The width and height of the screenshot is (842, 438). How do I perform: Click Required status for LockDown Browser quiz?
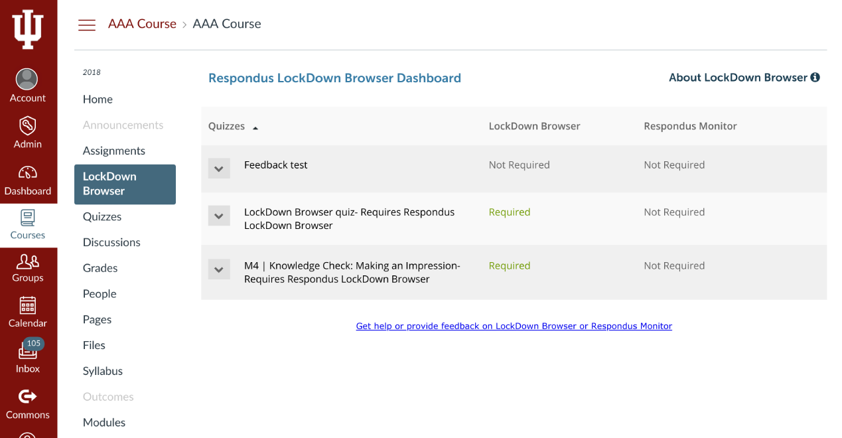coord(510,212)
